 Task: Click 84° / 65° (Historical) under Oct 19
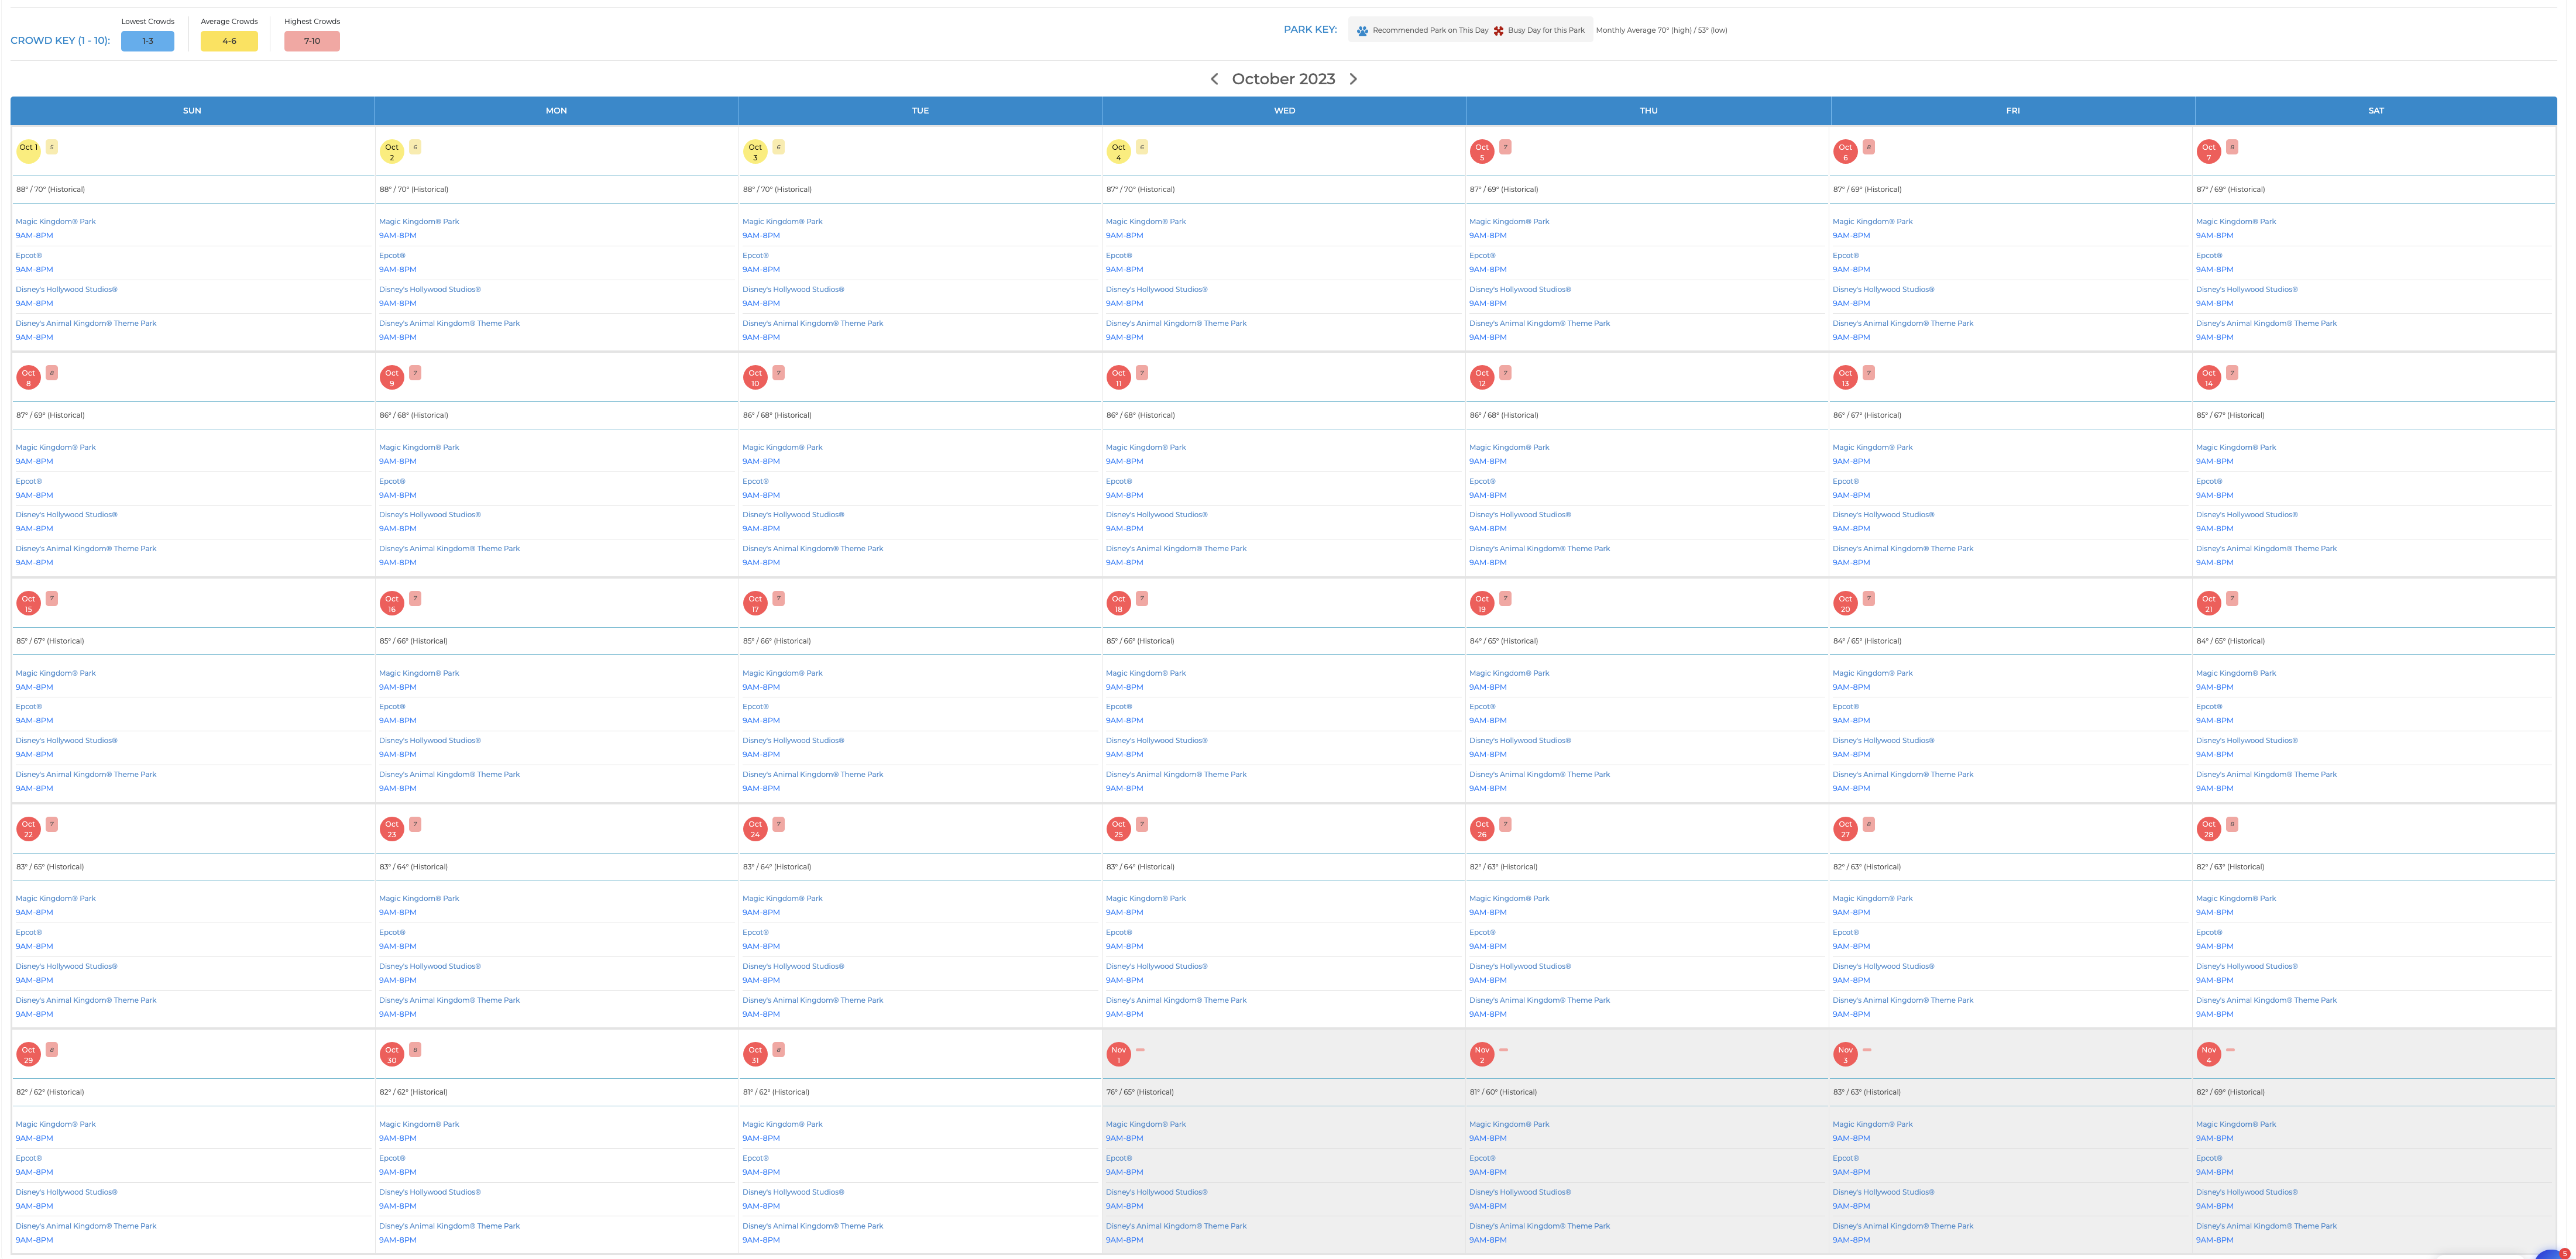pos(1503,642)
